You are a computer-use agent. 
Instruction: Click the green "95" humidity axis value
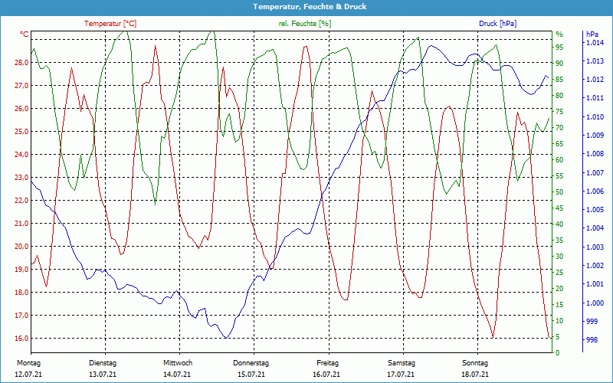pos(559,47)
